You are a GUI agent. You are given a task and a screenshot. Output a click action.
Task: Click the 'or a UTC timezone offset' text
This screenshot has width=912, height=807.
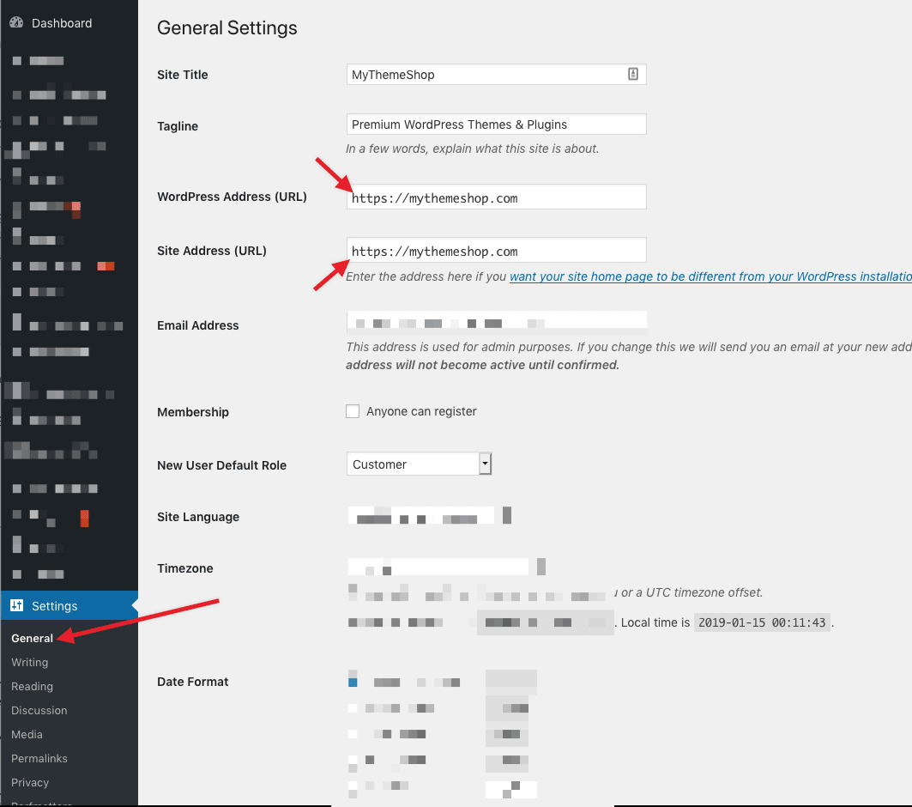690,592
